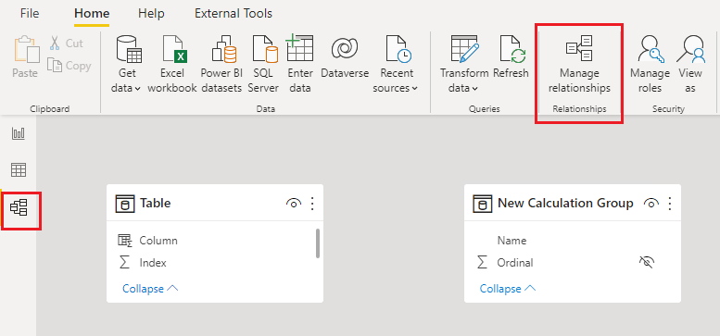
Task: Click the Paste button
Action: point(25,57)
